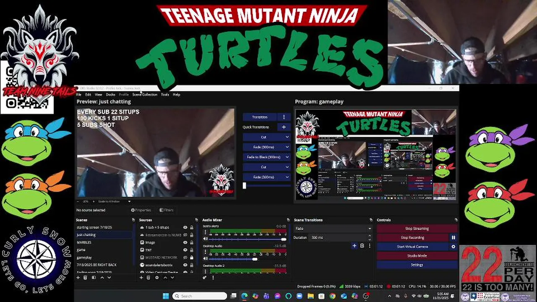This screenshot has width=537, height=302.
Task: Toggle lock on MUSTARD NETWORK source
Action: 192,258
